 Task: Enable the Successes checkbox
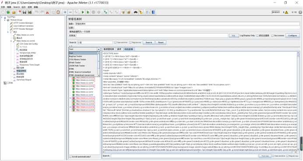272,35
